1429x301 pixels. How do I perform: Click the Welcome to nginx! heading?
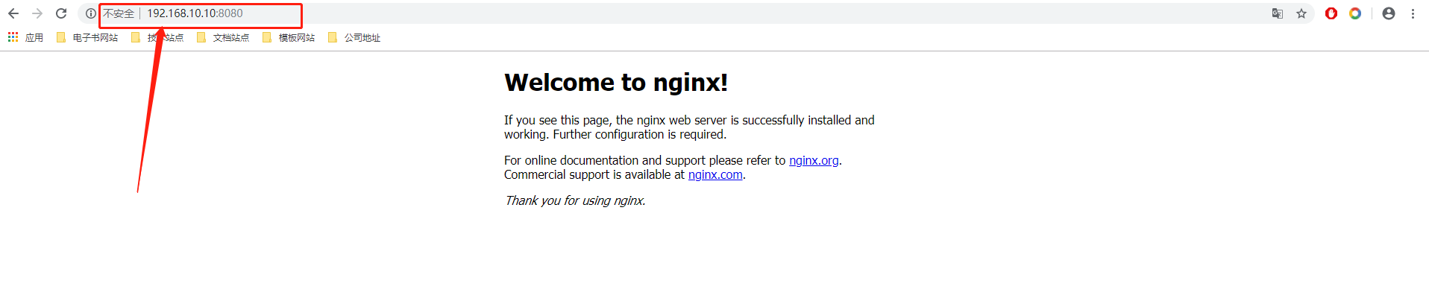coord(616,82)
